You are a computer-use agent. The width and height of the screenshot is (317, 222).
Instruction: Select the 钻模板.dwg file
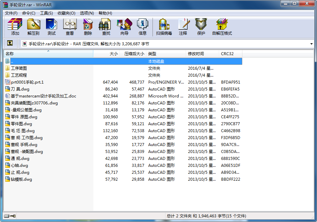[21, 179]
